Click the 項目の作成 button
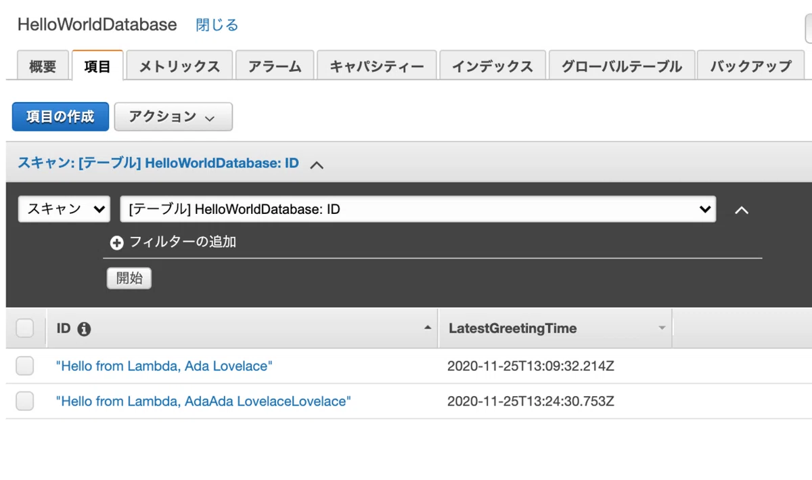Screen dimensions: 812x480 pyautogui.click(x=60, y=116)
